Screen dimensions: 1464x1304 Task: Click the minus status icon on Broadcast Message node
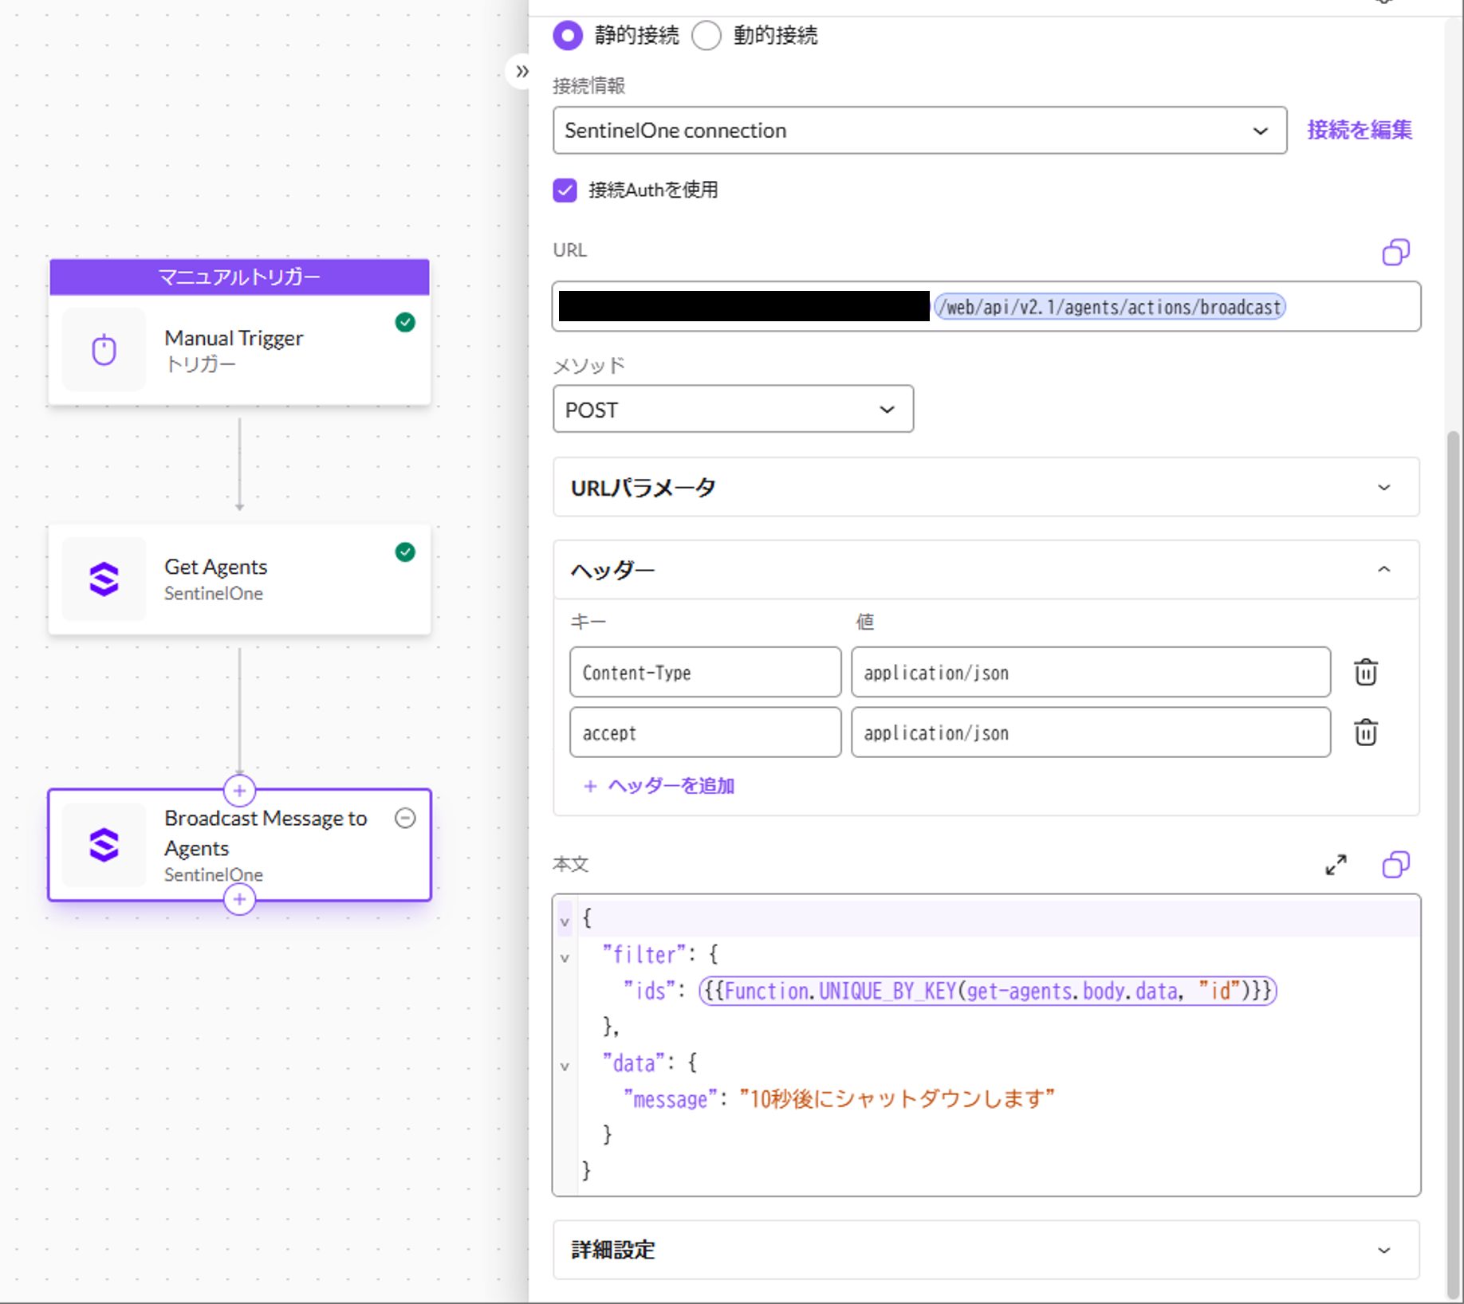tap(405, 819)
